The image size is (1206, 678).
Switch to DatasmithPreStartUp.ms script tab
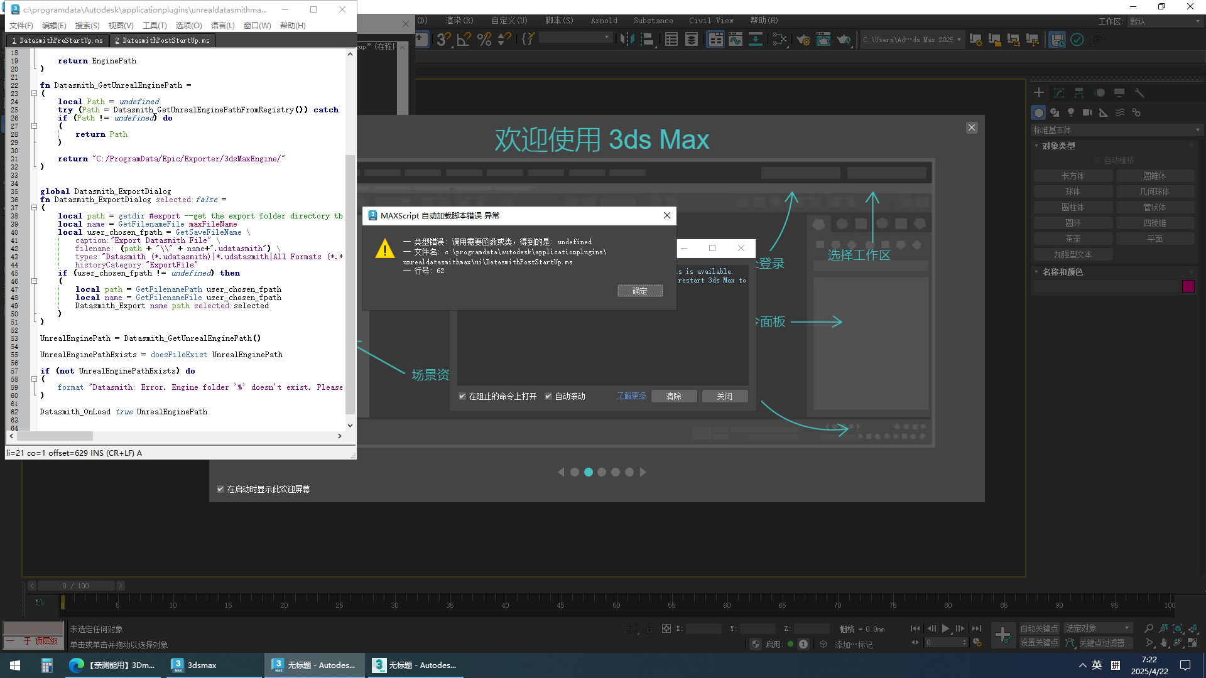[x=58, y=40]
